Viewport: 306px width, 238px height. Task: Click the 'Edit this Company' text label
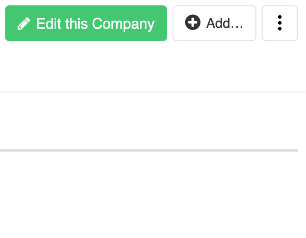point(95,24)
